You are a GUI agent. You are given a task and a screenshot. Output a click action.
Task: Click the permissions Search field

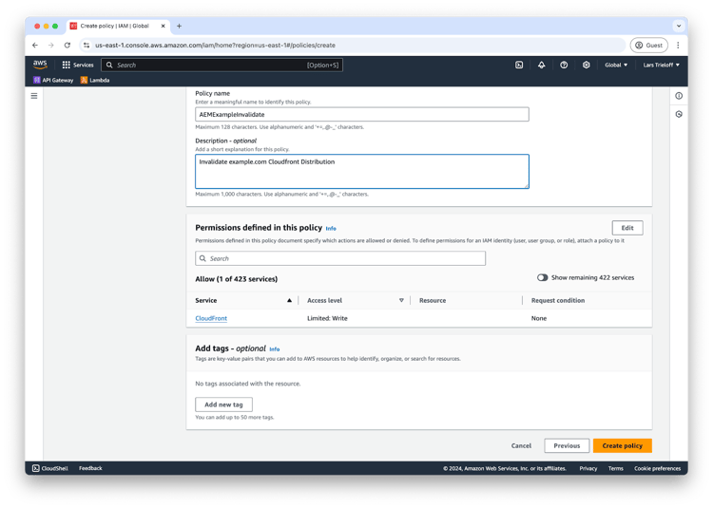[340, 258]
